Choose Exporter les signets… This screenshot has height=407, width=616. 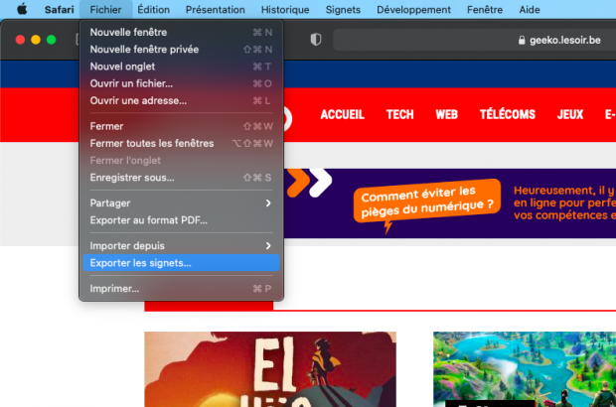click(181, 263)
